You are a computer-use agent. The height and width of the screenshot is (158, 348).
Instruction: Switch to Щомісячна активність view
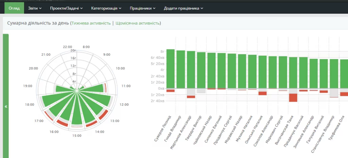[x=138, y=23]
